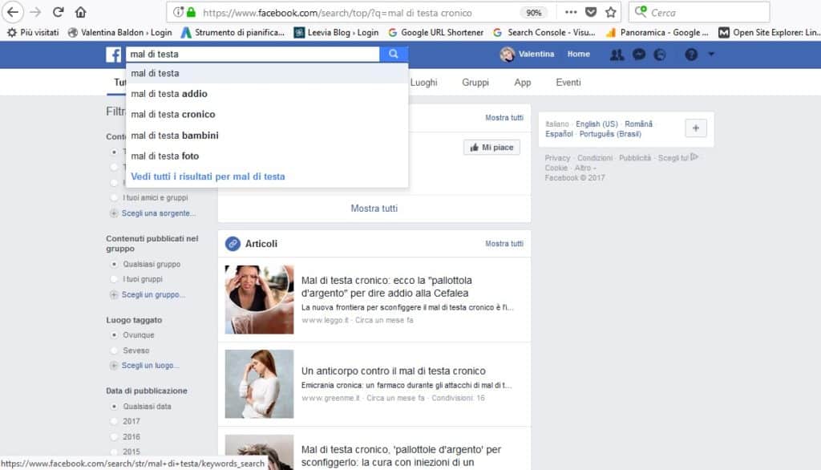Open Strumento di pianifica... bookmark
This screenshot has height=470, width=821.
(233, 33)
